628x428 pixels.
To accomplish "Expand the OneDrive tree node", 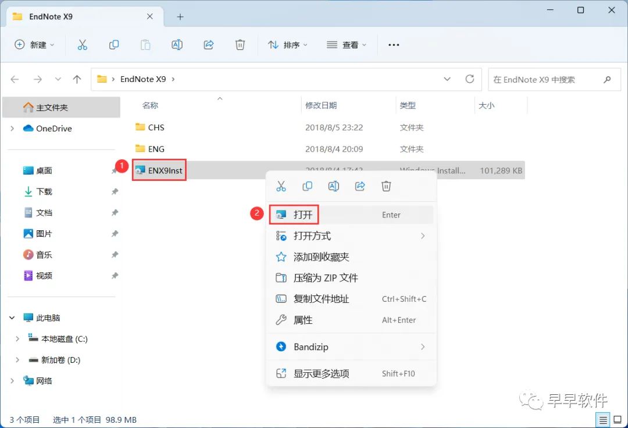I will tap(12, 129).
